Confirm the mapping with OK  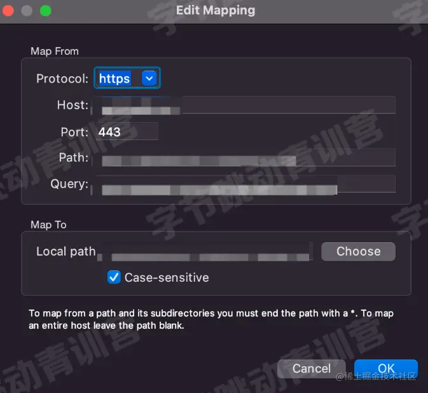click(x=386, y=369)
